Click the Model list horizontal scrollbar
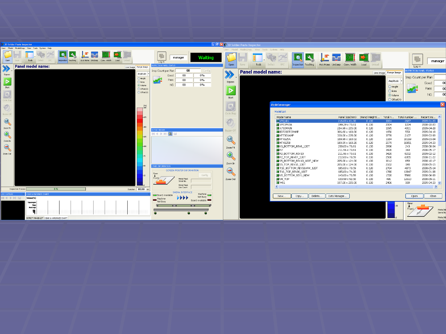The height and width of the screenshot is (334, 446). tap(356, 187)
